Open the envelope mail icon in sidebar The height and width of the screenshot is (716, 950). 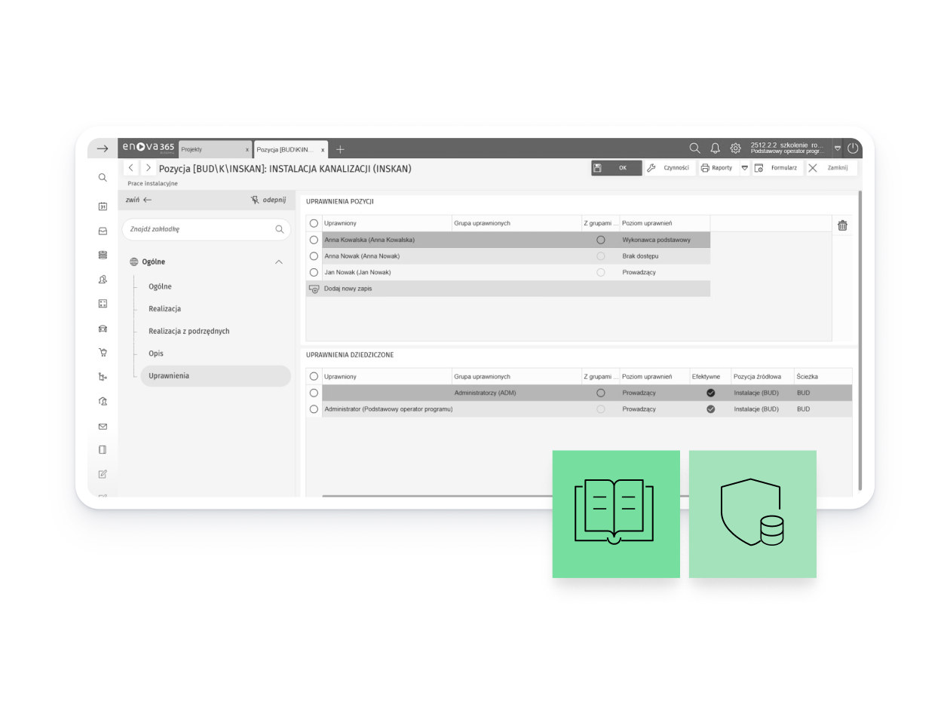(103, 427)
